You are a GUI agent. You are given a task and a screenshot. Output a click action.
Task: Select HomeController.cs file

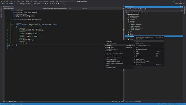(x=136, y=30)
